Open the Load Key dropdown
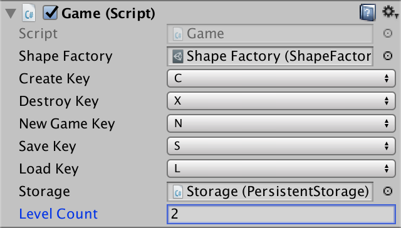The height and width of the screenshot is (228, 401). pos(281,168)
